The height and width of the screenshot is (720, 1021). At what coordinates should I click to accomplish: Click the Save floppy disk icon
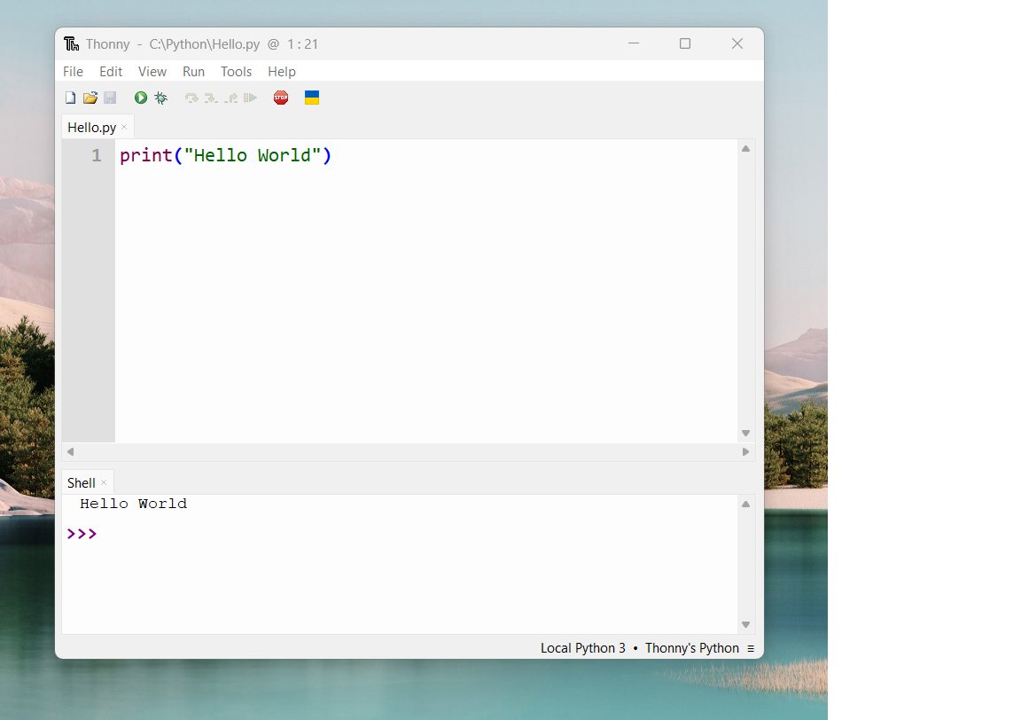point(110,98)
